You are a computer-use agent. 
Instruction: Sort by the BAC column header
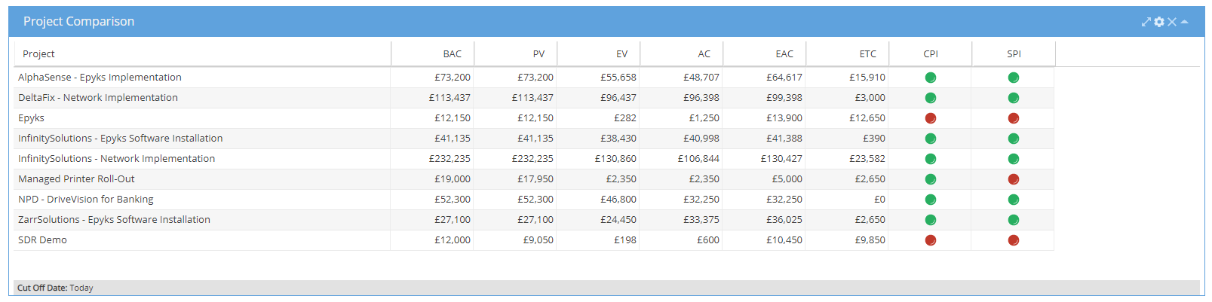tap(453, 54)
